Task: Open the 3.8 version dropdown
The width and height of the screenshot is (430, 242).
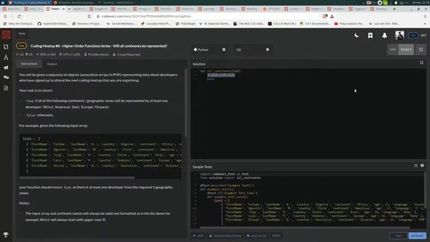Action: click(253, 50)
